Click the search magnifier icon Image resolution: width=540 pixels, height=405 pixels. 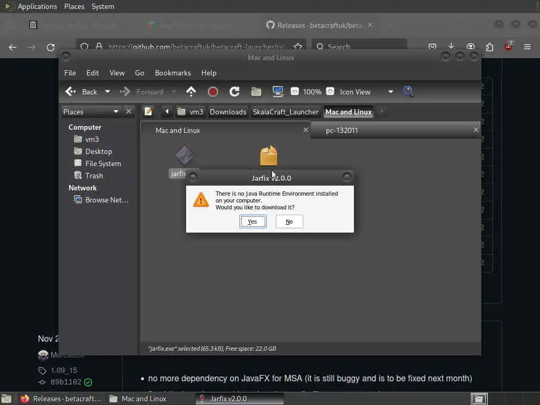pos(408,92)
